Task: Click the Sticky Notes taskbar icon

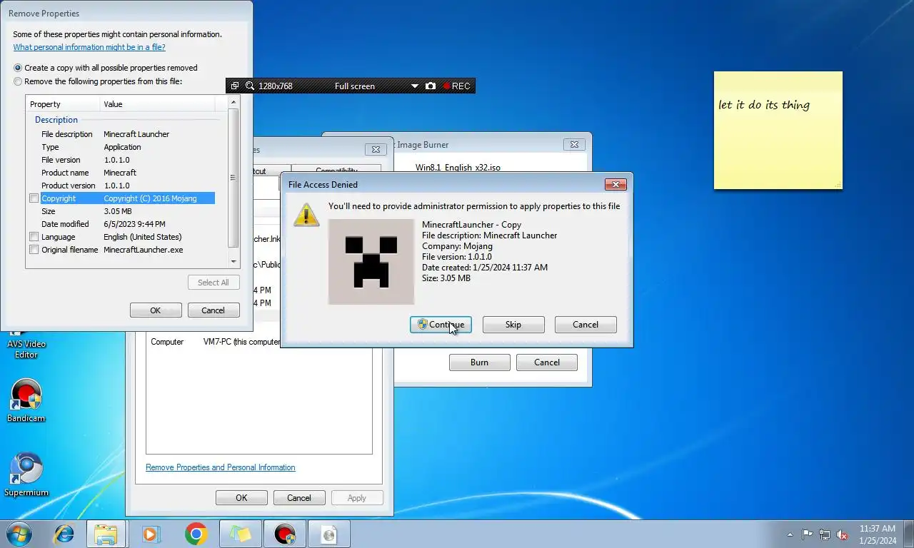Action: point(240,534)
